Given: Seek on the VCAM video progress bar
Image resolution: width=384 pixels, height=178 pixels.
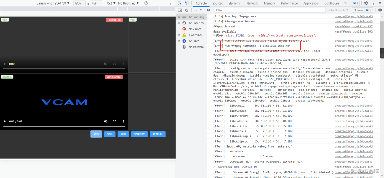Looking at the screenshot, I should (64, 126).
